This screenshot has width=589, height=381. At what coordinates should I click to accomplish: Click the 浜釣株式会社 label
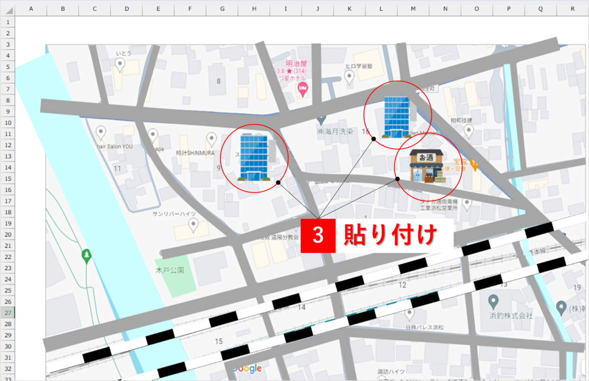(511, 315)
